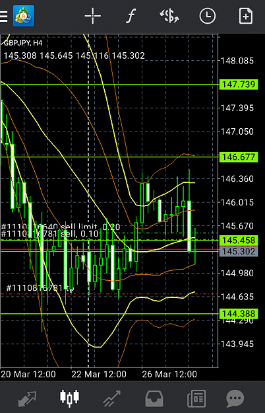Viewport: 265px width, 413px height.
Task: Open the indicators (f) list
Action: 131,16
